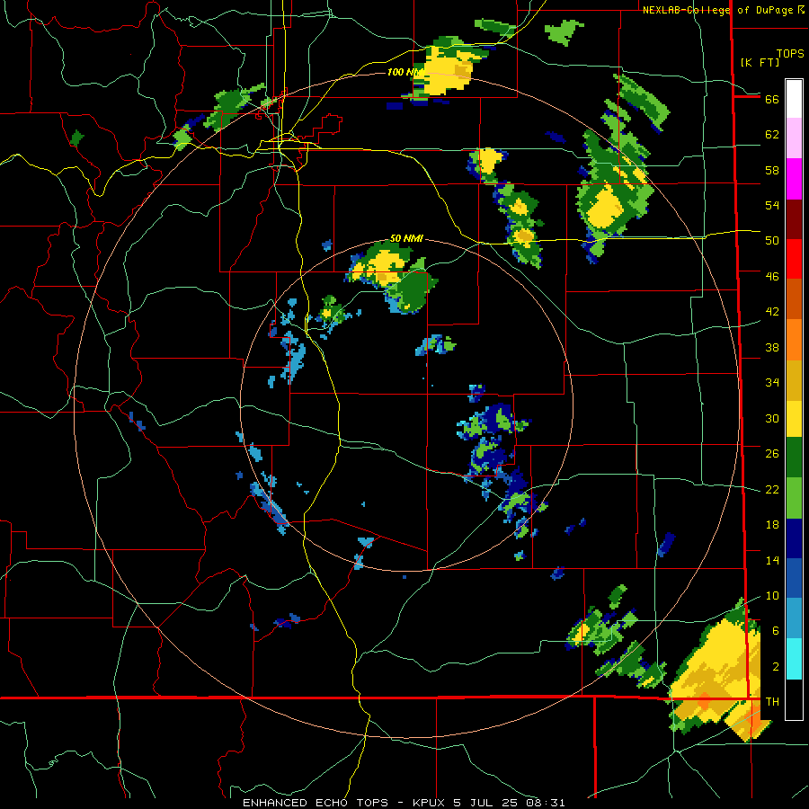Click the "46" scale label
The height and width of the screenshot is (809, 809).
click(x=772, y=277)
